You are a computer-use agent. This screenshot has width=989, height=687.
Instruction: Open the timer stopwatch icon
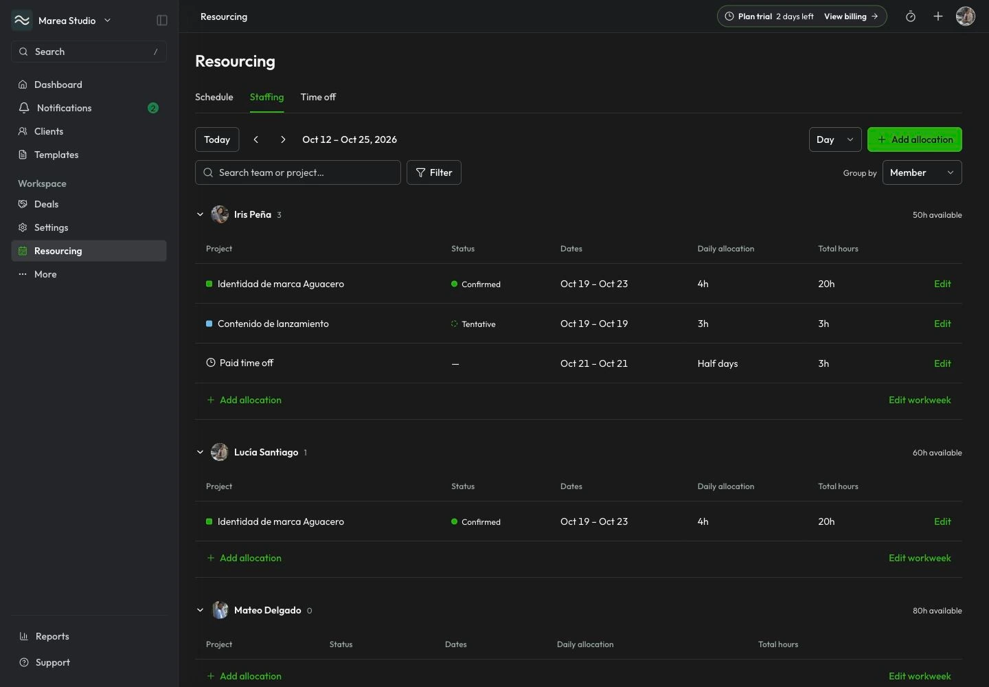click(x=911, y=16)
